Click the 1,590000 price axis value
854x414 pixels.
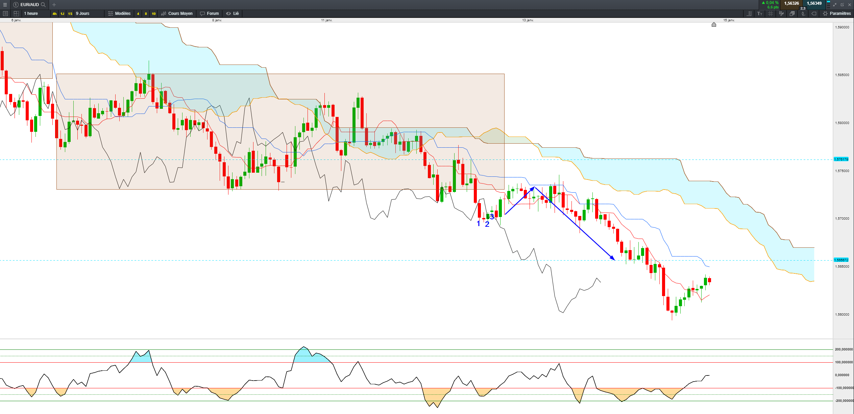pyautogui.click(x=842, y=27)
